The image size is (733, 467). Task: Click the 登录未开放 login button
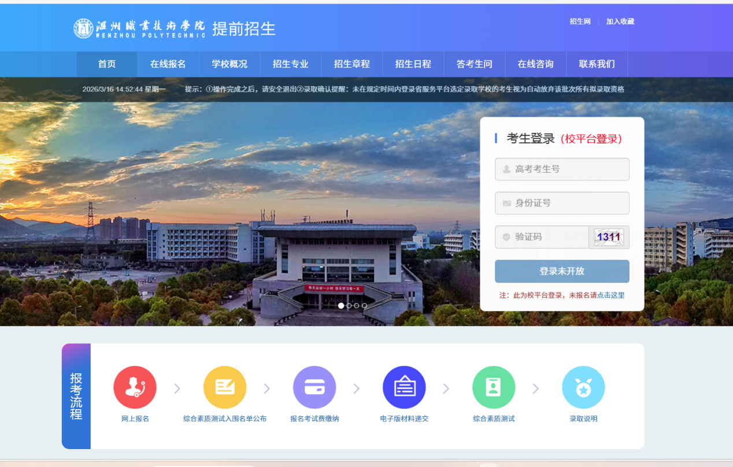tap(562, 271)
